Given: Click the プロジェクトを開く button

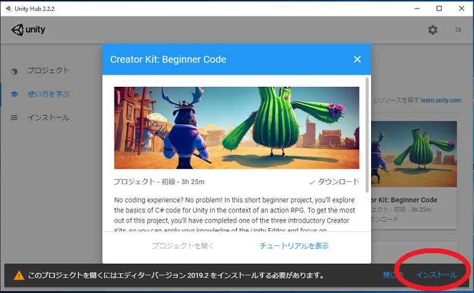Looking at the screenshot, I should (x=183, y=246).
